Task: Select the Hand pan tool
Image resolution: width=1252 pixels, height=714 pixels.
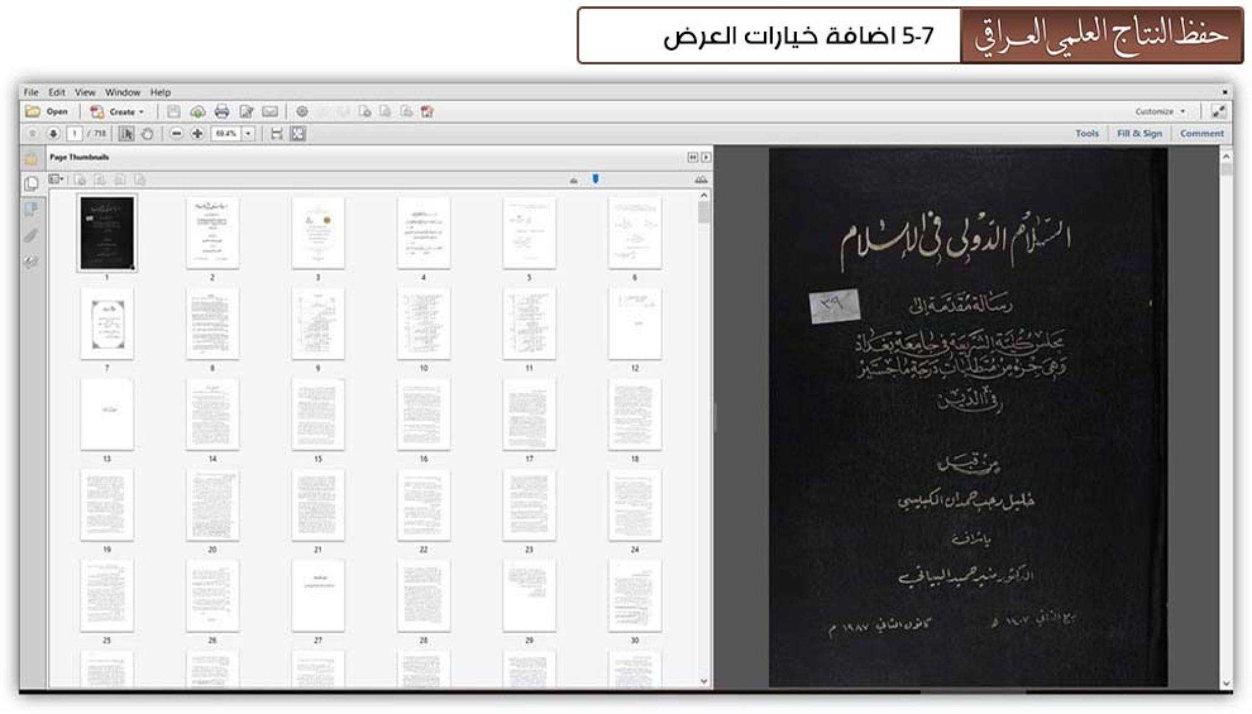Action: coord(148,134)
